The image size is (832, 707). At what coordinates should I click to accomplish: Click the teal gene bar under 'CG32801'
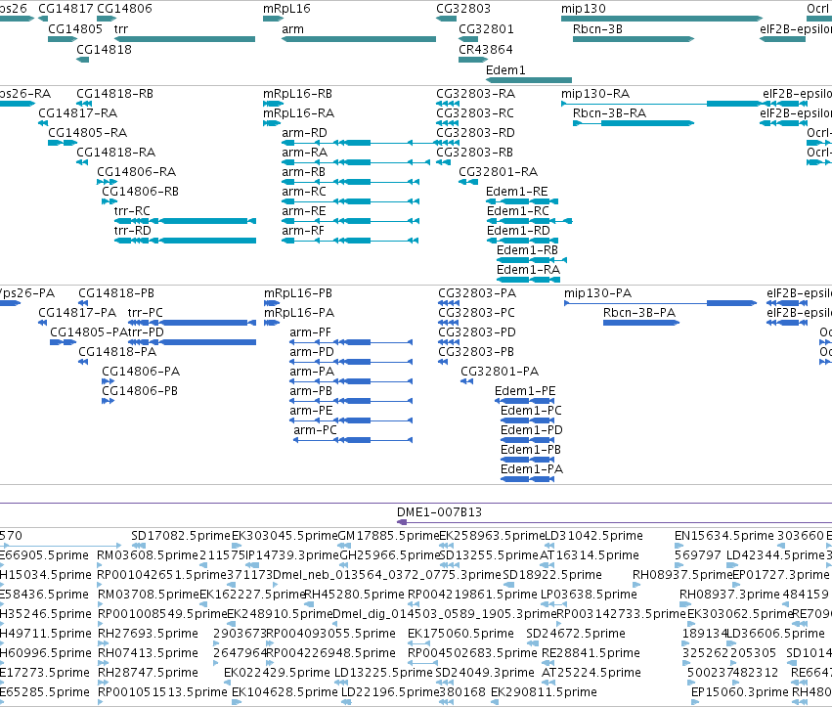click(468, 39)
